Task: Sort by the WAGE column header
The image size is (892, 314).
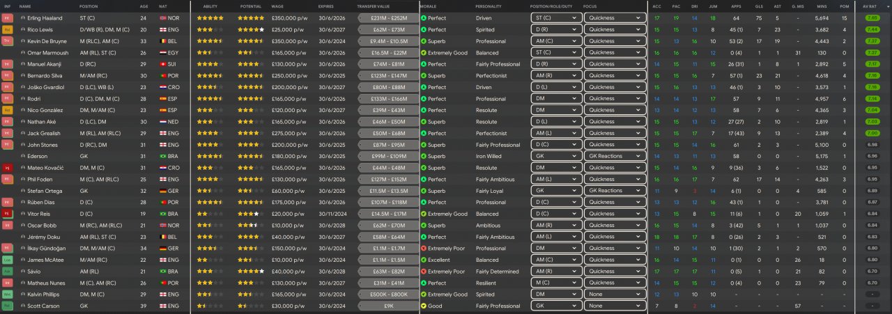Action: click(279, 6)
